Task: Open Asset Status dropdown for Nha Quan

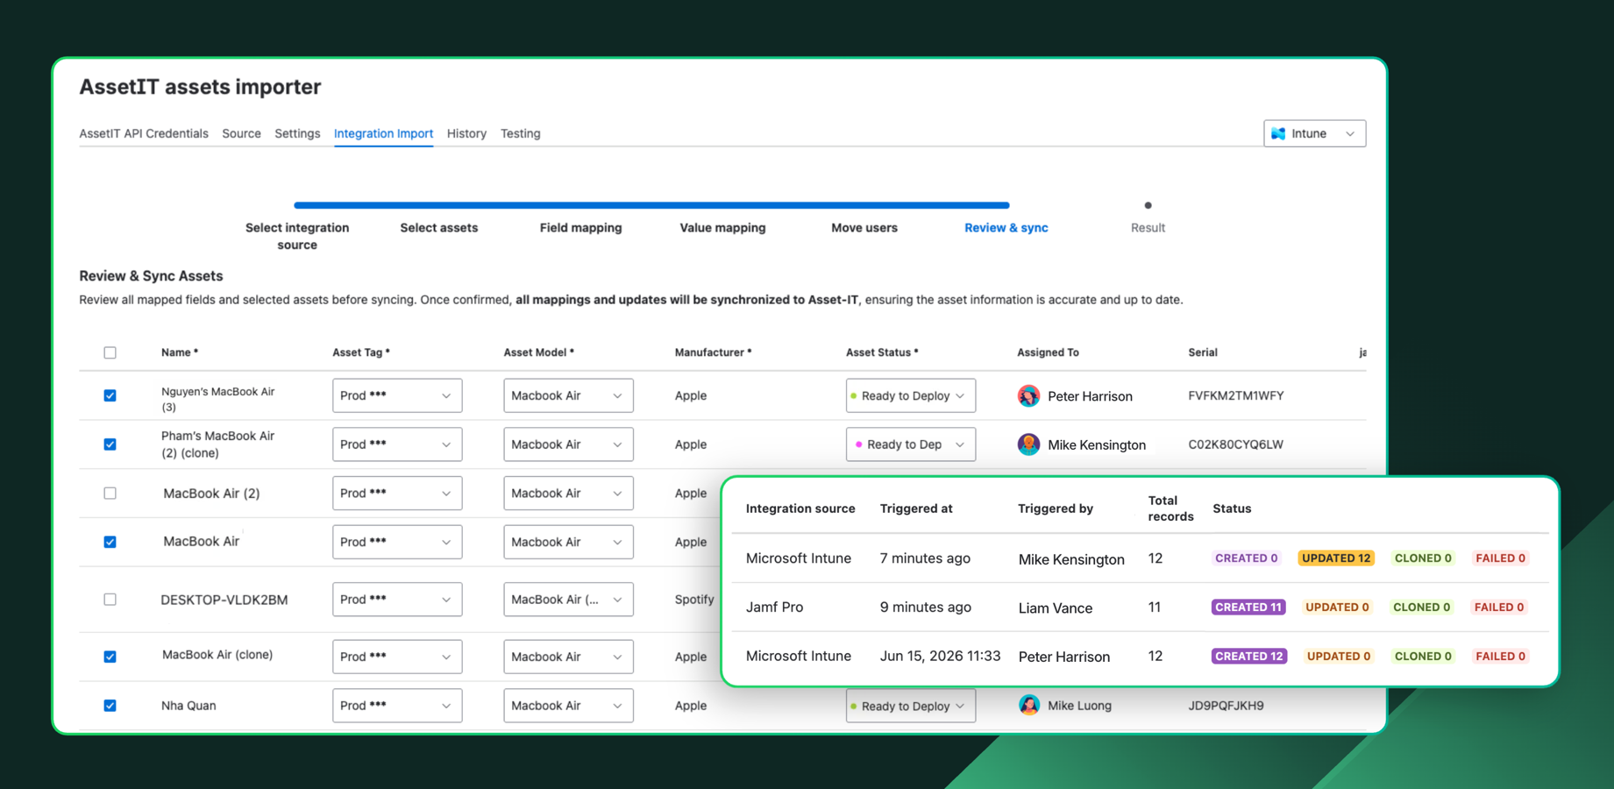Action: [910, 706]
